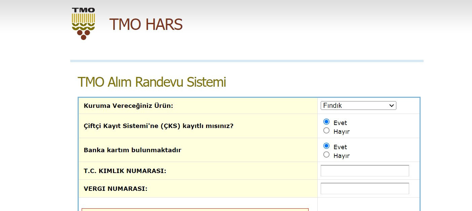Open the product dropdown showing Fındık

(x=354, y=105)
